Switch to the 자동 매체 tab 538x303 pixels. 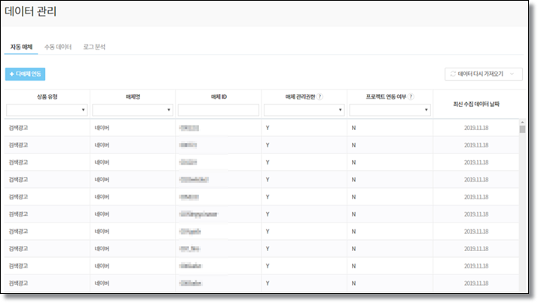click(x=21, y=47)
